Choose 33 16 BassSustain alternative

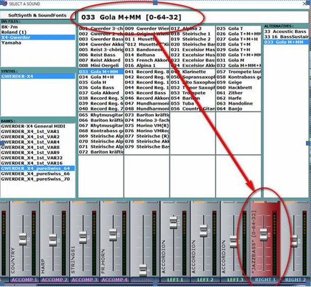[287, 37]
